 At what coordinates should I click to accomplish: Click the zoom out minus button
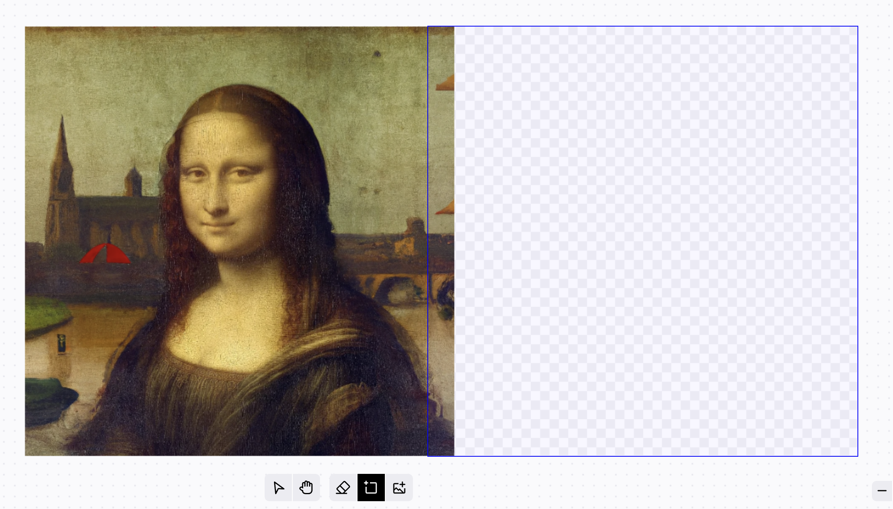[882, 491]
